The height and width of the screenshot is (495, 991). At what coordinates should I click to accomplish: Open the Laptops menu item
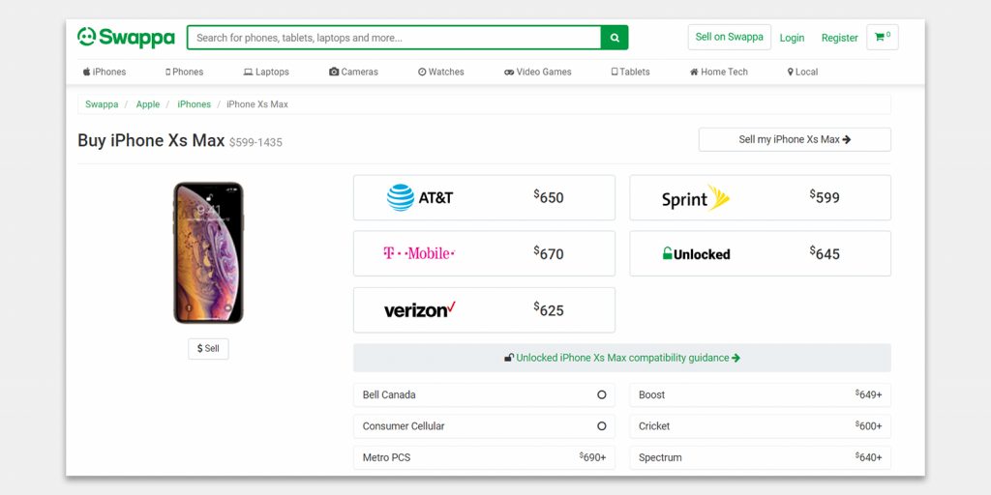pyautogui.click(x=266, y=72)
